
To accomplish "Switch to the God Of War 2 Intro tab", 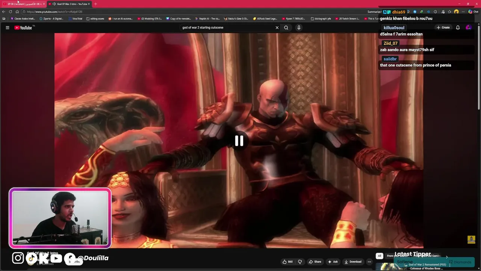I will [x=70, y=4].
